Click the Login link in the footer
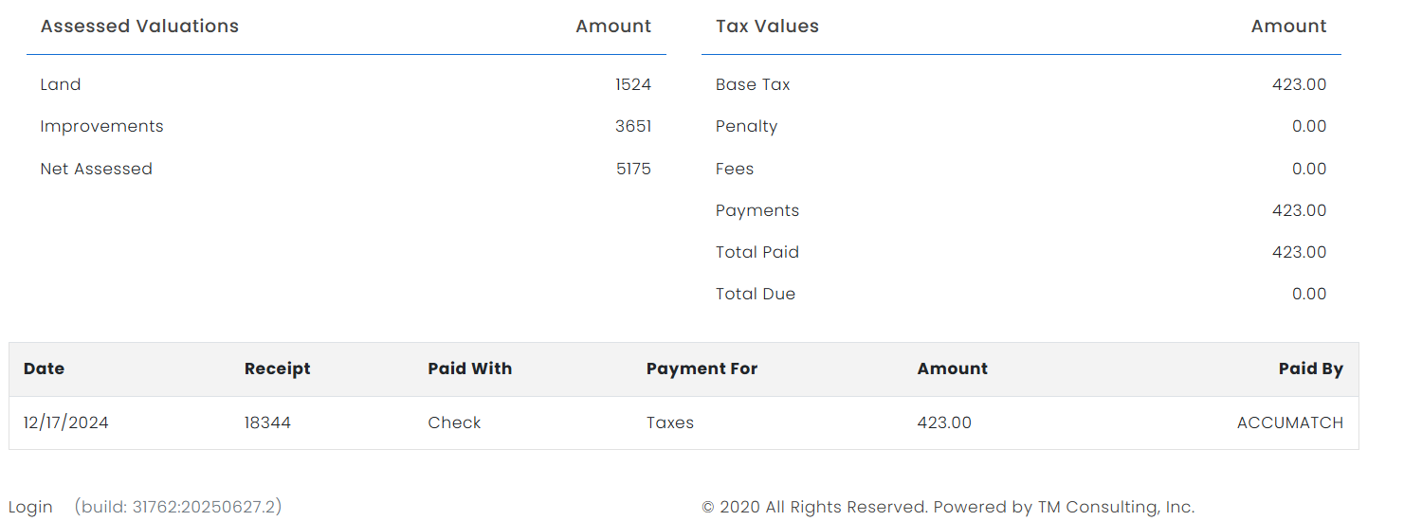1422x521 pixels. tap(30, 507)
